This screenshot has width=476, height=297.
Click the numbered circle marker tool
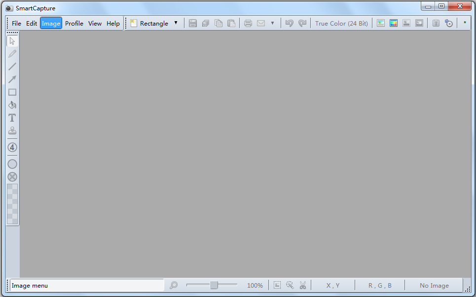(12, 147)
